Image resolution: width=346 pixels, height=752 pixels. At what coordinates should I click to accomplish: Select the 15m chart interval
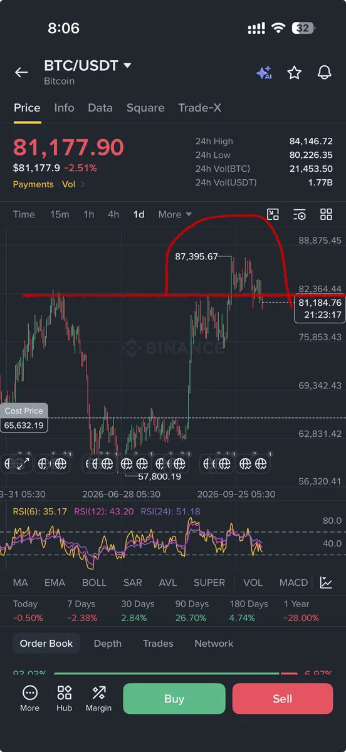60,214
